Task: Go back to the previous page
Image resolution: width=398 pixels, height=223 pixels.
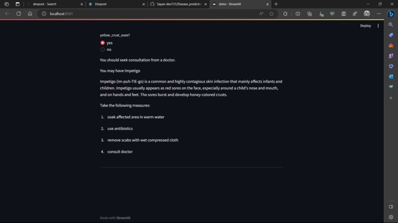Action: tap(7, 14)
